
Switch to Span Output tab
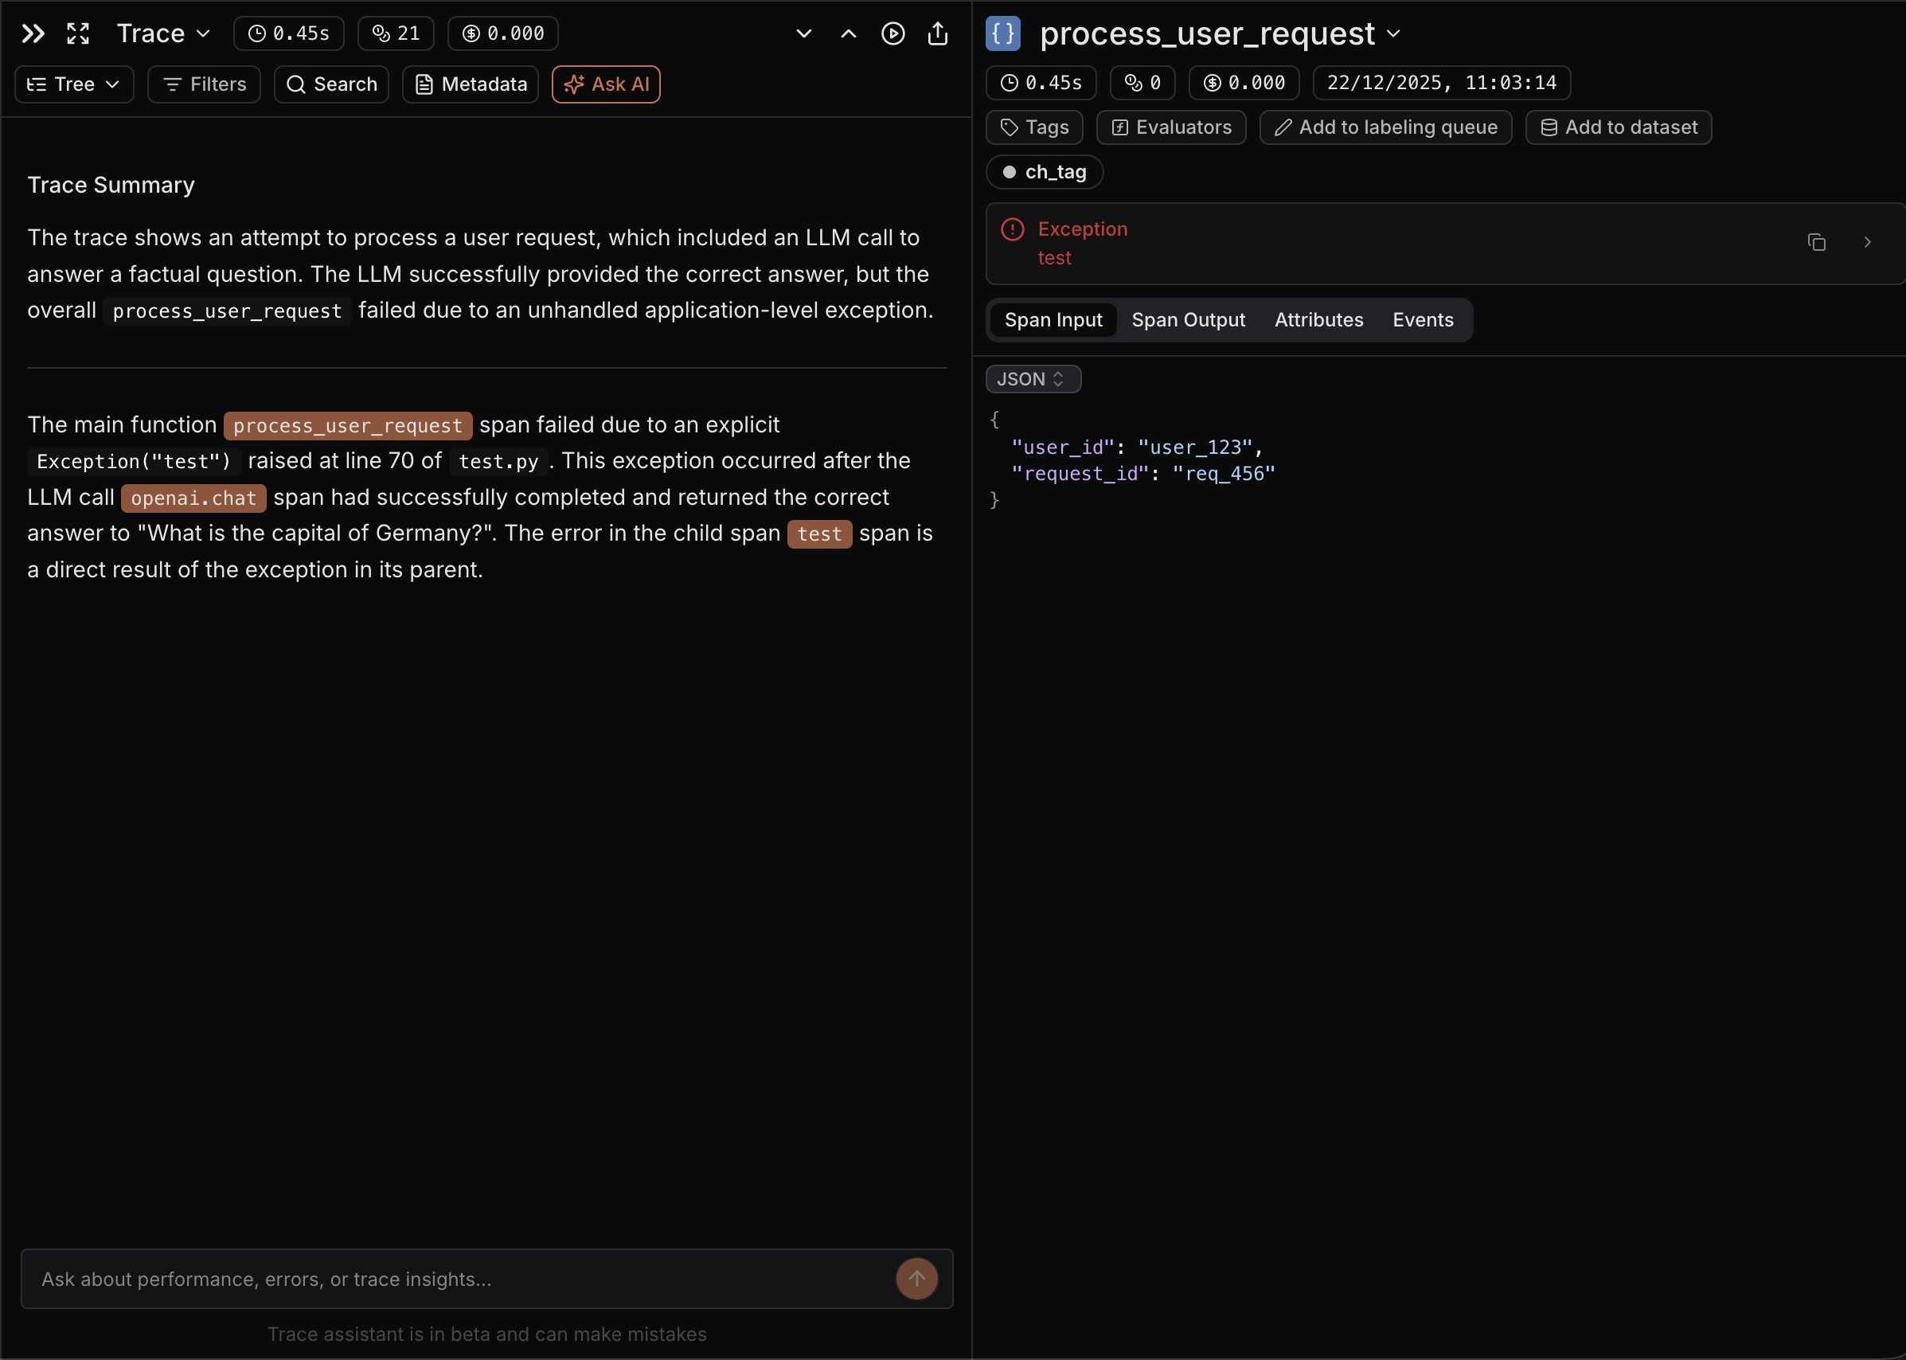click(x=1188, y=320)
